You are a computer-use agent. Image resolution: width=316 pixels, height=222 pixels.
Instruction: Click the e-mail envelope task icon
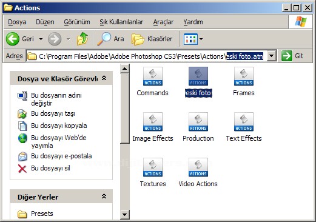[x=22, y=156]
